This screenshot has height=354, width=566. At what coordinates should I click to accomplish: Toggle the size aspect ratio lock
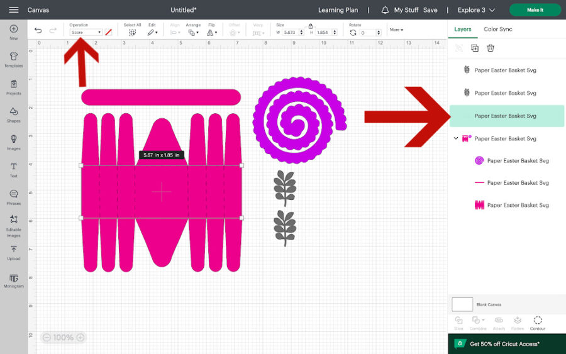coord(310,26)
